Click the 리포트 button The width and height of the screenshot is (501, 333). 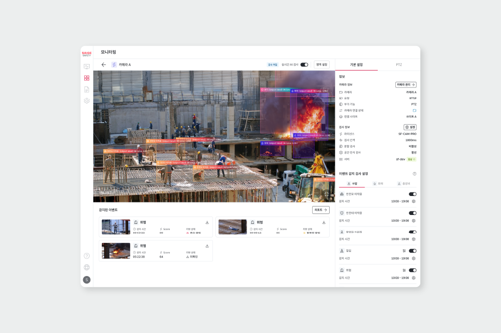pos(321,210)
